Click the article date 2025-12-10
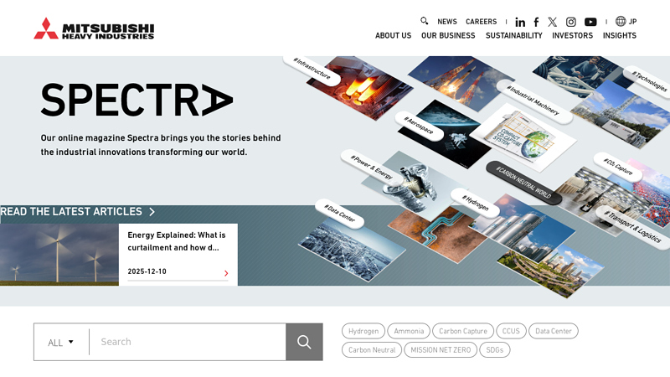The height and width of the screenshot is (377, 670). pos(147,271)
